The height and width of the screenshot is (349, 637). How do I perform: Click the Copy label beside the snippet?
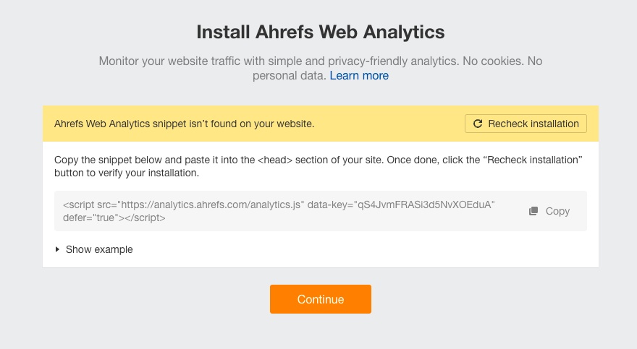click(x=557, y=211)
